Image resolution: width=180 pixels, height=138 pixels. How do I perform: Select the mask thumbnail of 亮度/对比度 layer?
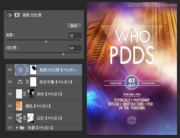point(33,70)
